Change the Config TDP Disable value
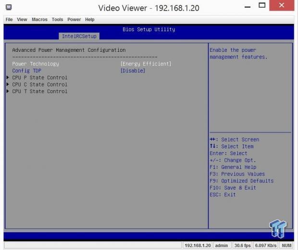The height and width of the screenshot is (250, 298). [x=133, y=71]
